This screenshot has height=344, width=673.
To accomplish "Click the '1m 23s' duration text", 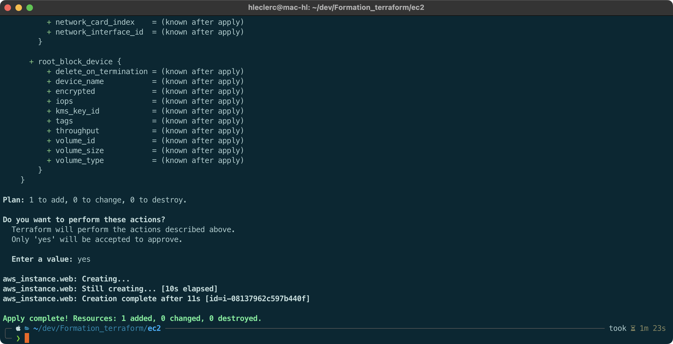I will [652, 328].
